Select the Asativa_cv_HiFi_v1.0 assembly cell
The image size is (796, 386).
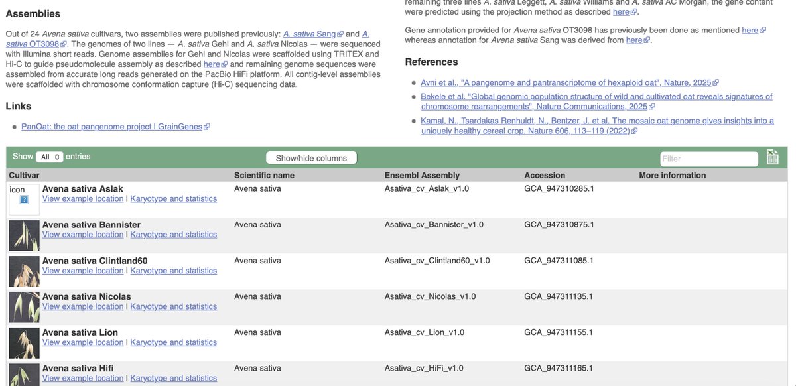[424, 367]
